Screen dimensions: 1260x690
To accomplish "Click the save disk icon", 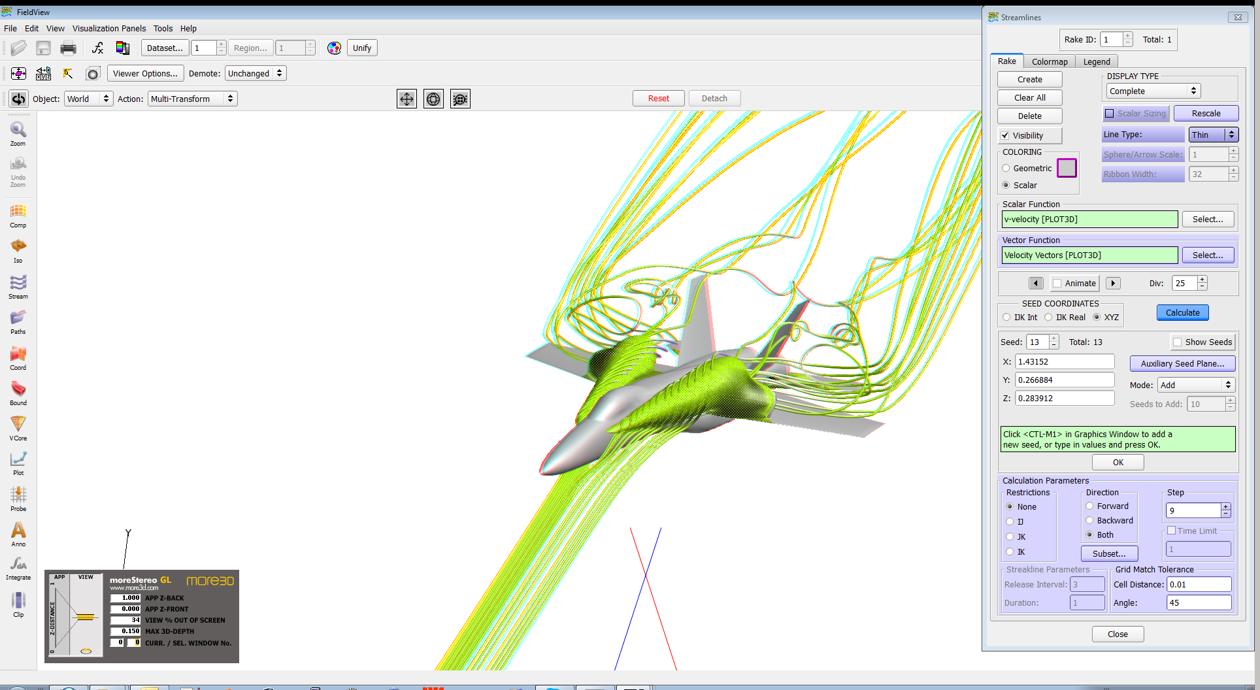I will (x=43, y=48).
